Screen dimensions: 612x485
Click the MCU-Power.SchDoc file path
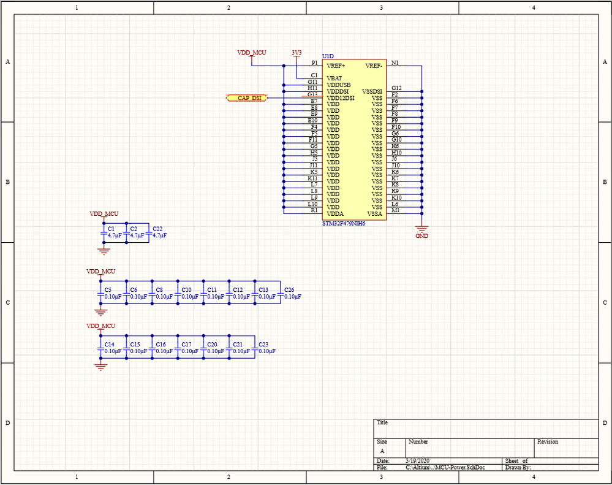pyautogui.click(x=445, y=467)
